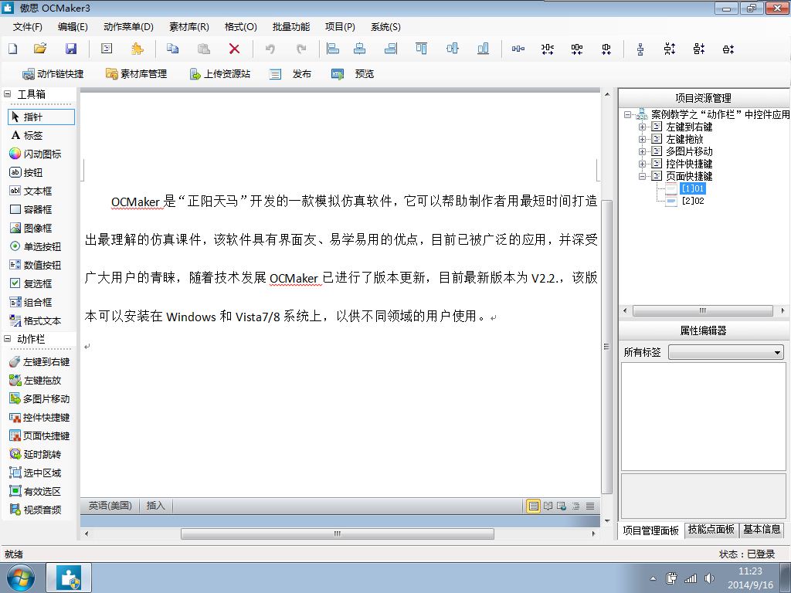The height and width of the screenshot is (593, 791).
Task: Open the 动作菜单(D) menu
Action: pyautogui.click(x=128, y=27)
